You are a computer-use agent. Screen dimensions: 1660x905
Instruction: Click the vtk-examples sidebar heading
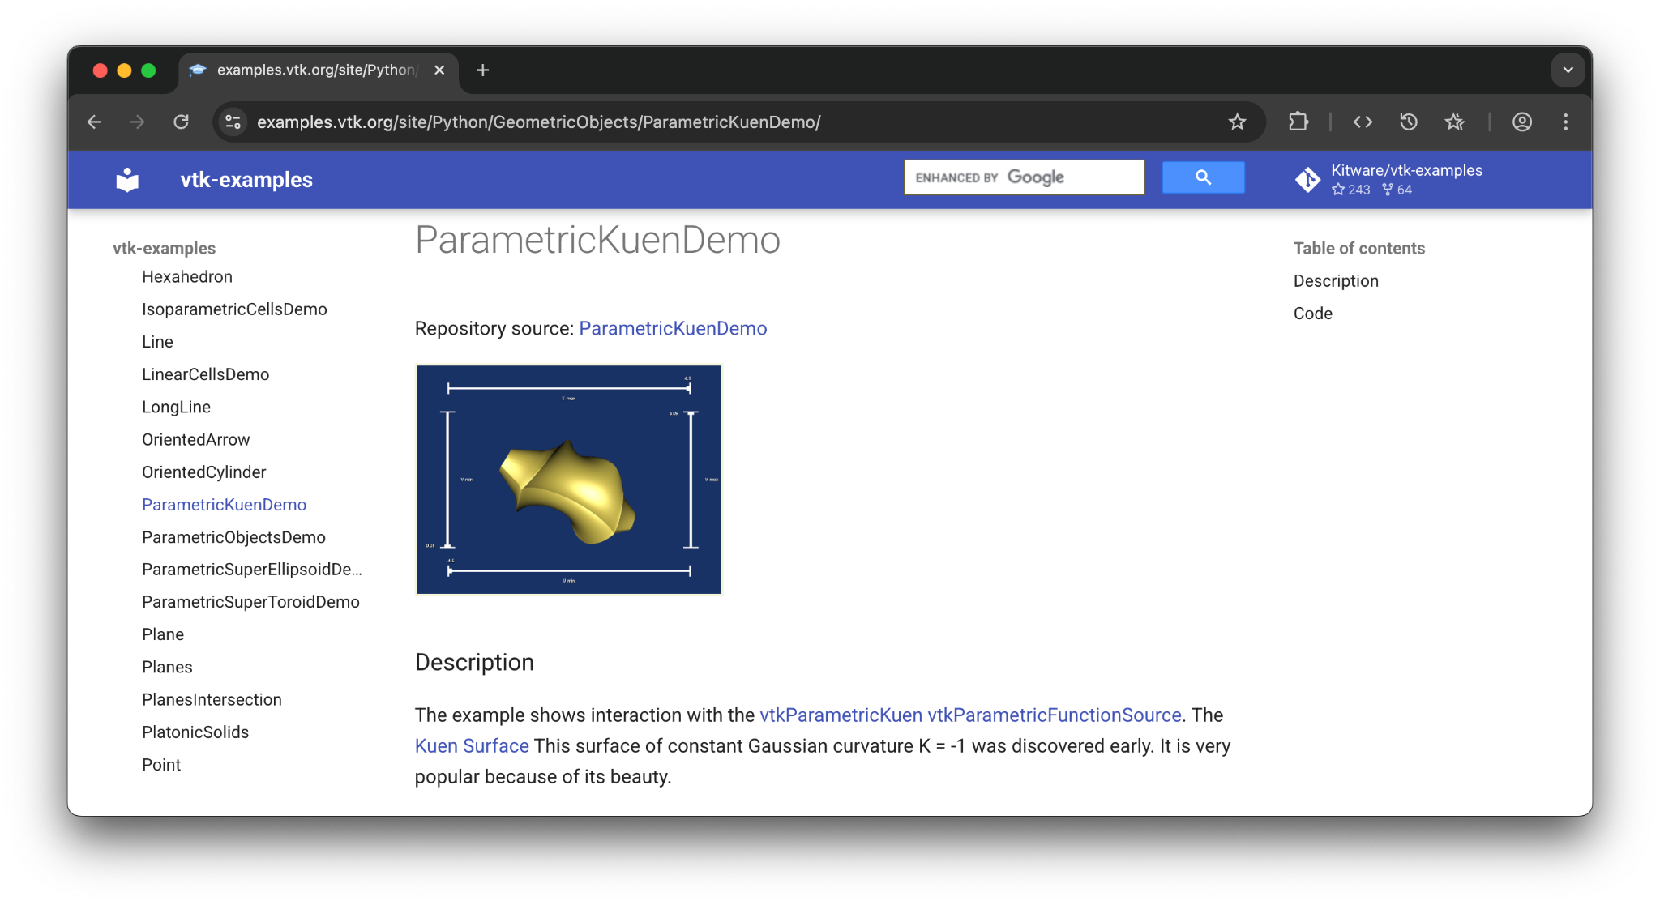164,248
